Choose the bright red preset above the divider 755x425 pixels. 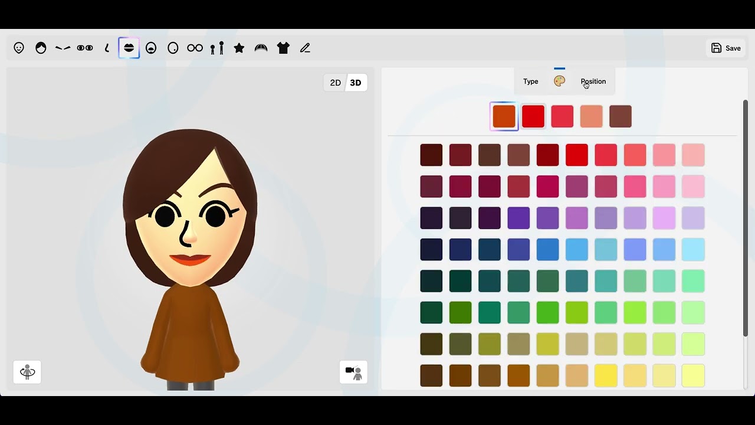[533, 116]
